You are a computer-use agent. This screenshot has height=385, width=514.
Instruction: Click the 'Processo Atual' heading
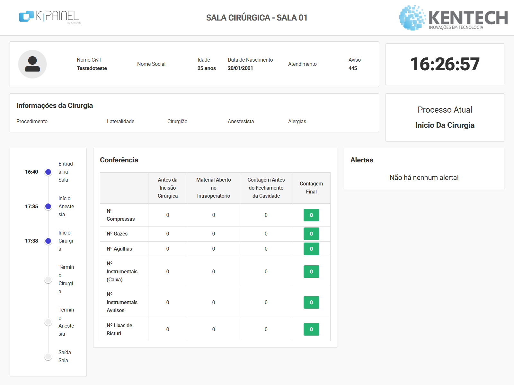point(445,110)
